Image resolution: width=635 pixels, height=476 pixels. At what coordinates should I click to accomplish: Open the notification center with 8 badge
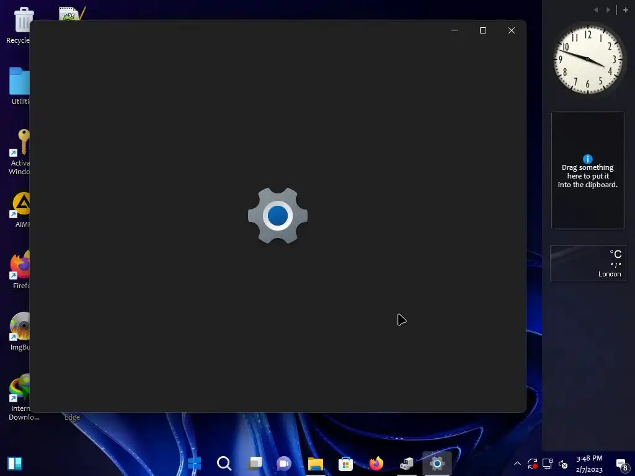(x=621, y=465)
